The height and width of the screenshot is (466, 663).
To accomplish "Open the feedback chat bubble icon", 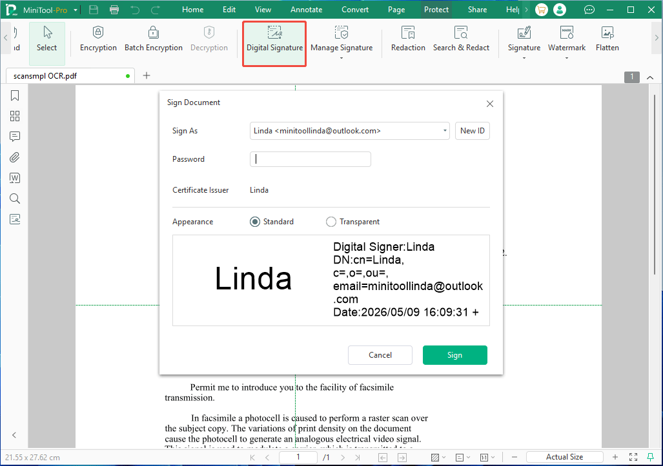I will [x=589, y=10].
